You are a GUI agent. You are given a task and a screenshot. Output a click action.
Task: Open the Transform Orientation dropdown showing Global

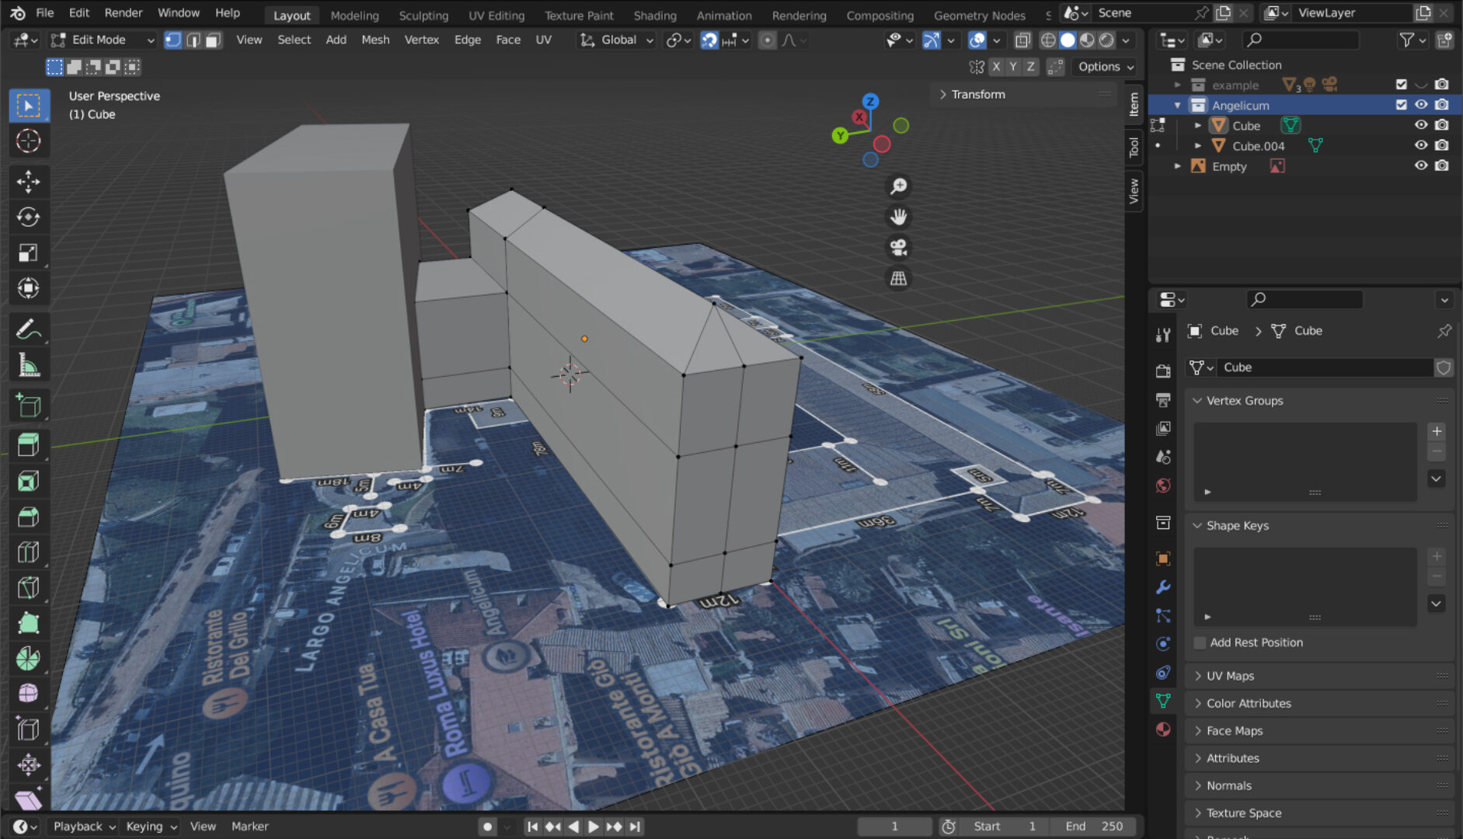(616, 40)
